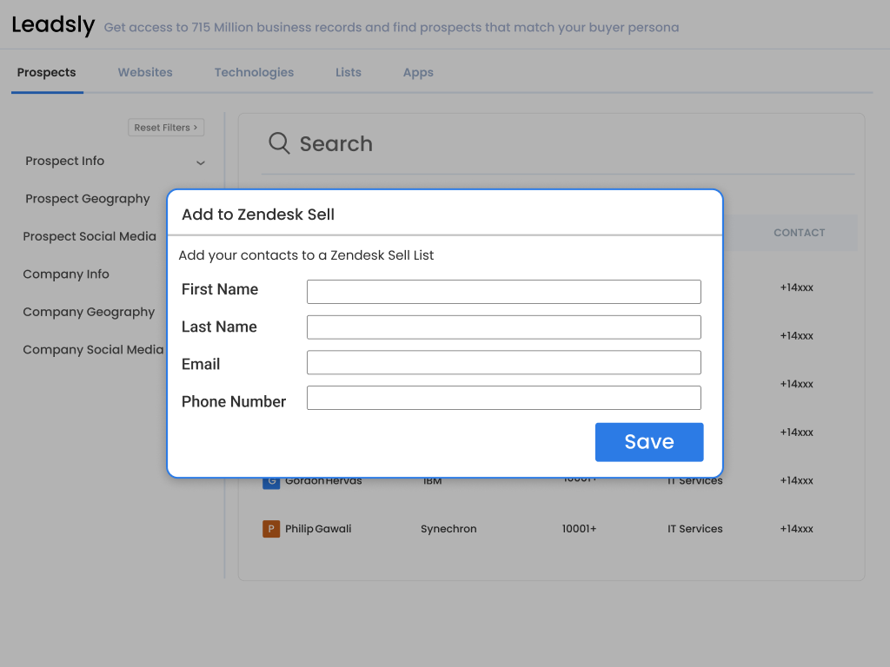This screenshot has height=667, width=890.
Task: Expand Company Geography filter section
Action: click(x=89, y=312)
